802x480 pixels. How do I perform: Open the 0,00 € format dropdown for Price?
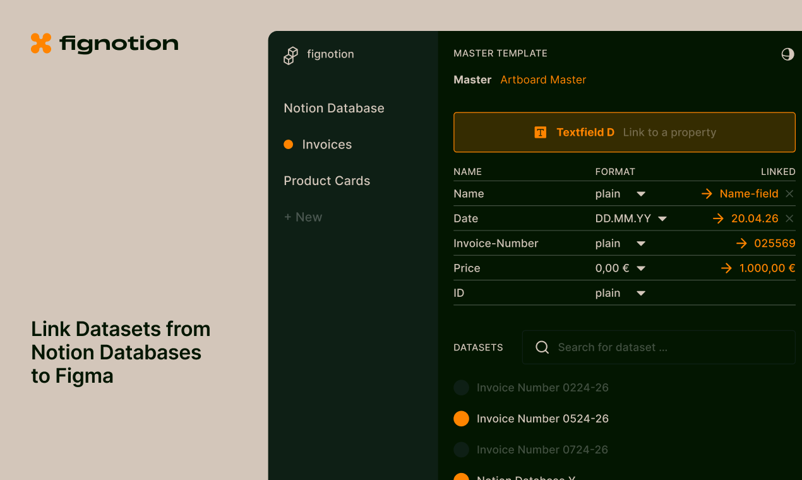tap(641, 268)
